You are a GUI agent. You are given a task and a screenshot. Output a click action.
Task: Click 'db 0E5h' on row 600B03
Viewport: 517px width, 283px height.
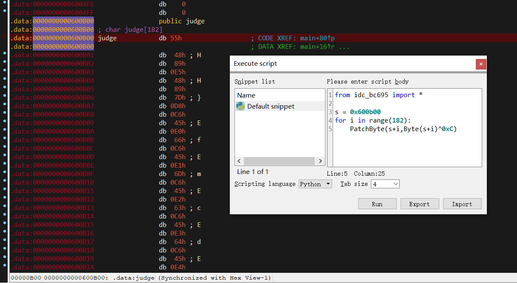click(x=172, y=72)
